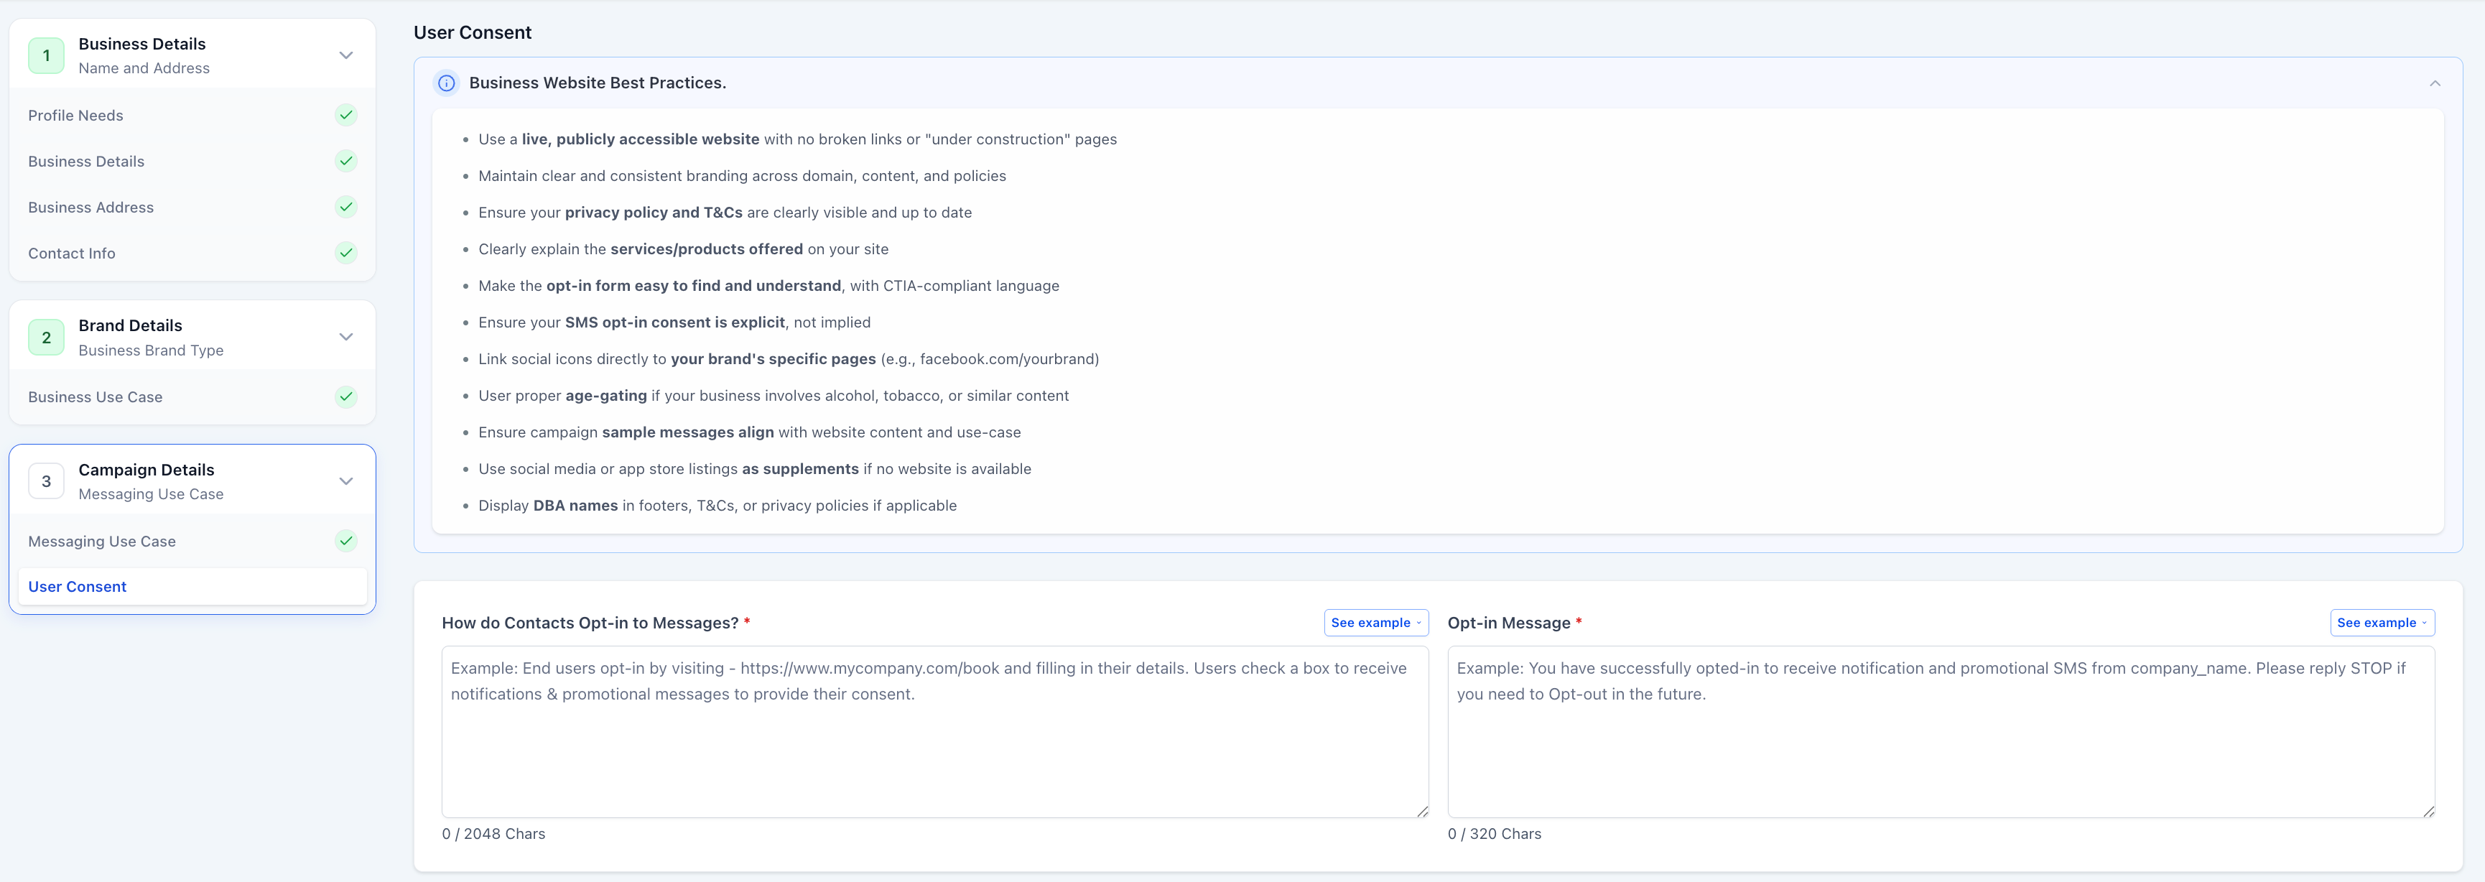Select the step 2 badge for Brand Details

pos(45,337)
